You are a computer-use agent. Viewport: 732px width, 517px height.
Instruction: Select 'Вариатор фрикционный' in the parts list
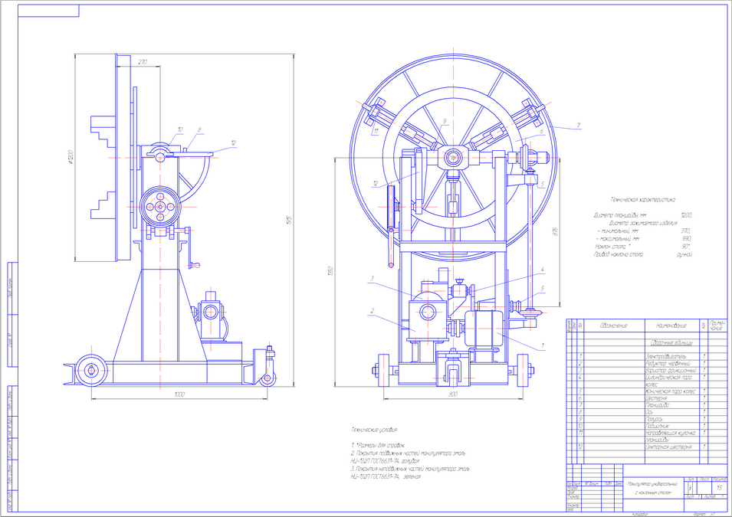[x=670, y=371]
